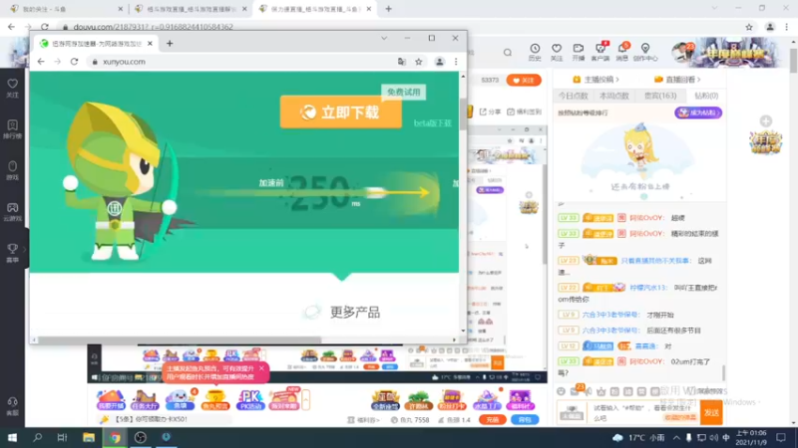Click the user avatar in Douyu header
Screen dimensions: 798x448
(x=682, y=52)
